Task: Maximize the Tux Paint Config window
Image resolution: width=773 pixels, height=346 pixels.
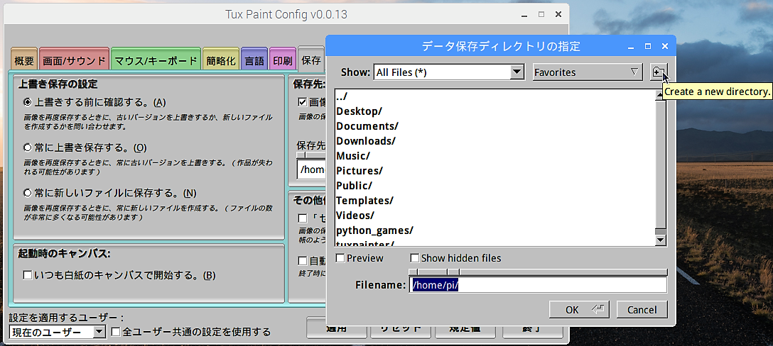Action: point(541,14)
